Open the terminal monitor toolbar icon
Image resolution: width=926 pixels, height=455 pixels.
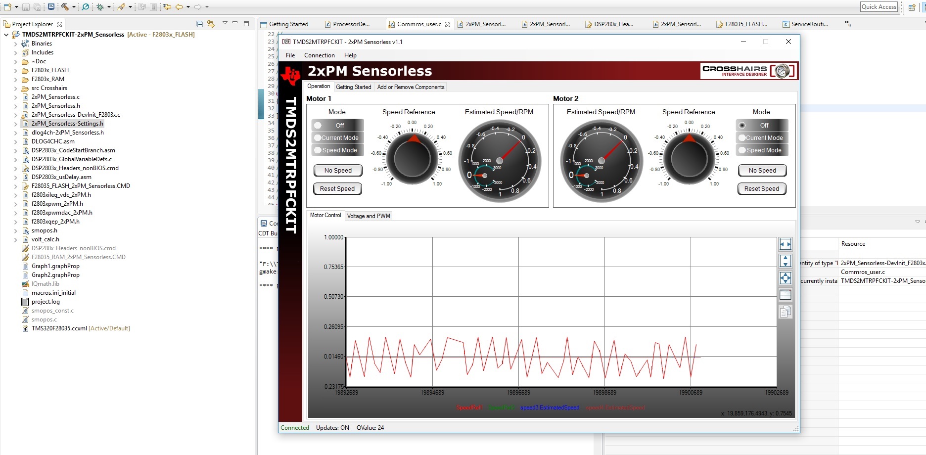point(51,7)
